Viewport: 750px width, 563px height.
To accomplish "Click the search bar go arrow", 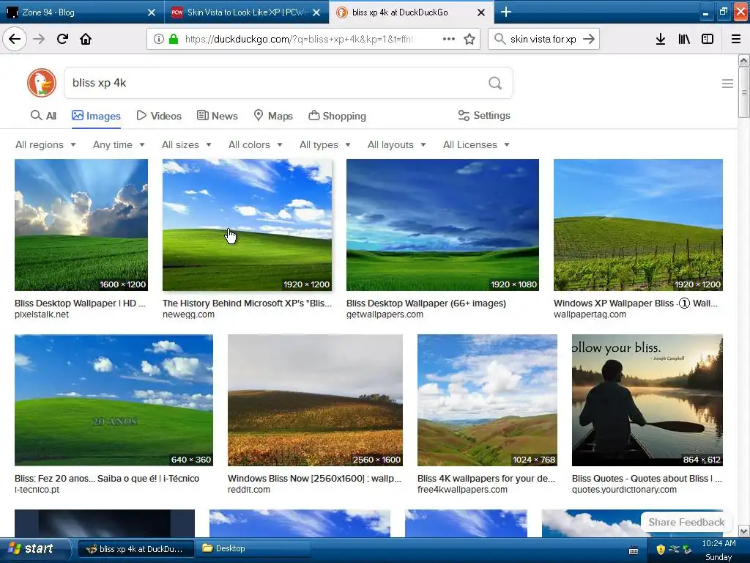I will pos(589,39).
